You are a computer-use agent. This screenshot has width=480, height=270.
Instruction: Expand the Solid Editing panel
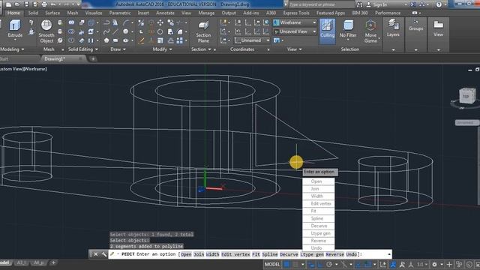pyautogui.click(x=82, y=49)
